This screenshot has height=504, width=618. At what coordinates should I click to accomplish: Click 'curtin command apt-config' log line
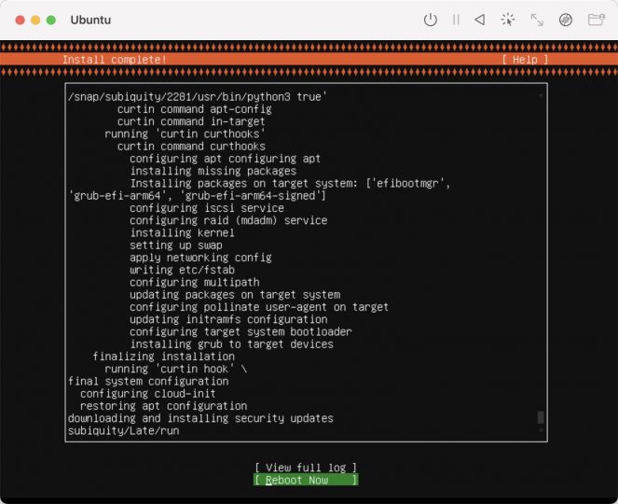point(195,109)
